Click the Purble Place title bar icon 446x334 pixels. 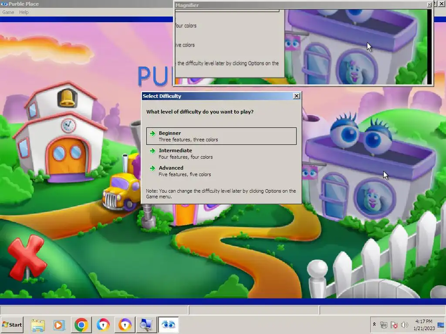(4, 4)
